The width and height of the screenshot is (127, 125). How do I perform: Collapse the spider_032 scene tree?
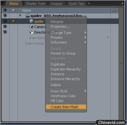(20, 16)
